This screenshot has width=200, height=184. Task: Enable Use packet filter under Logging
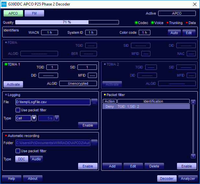point(18,110)
